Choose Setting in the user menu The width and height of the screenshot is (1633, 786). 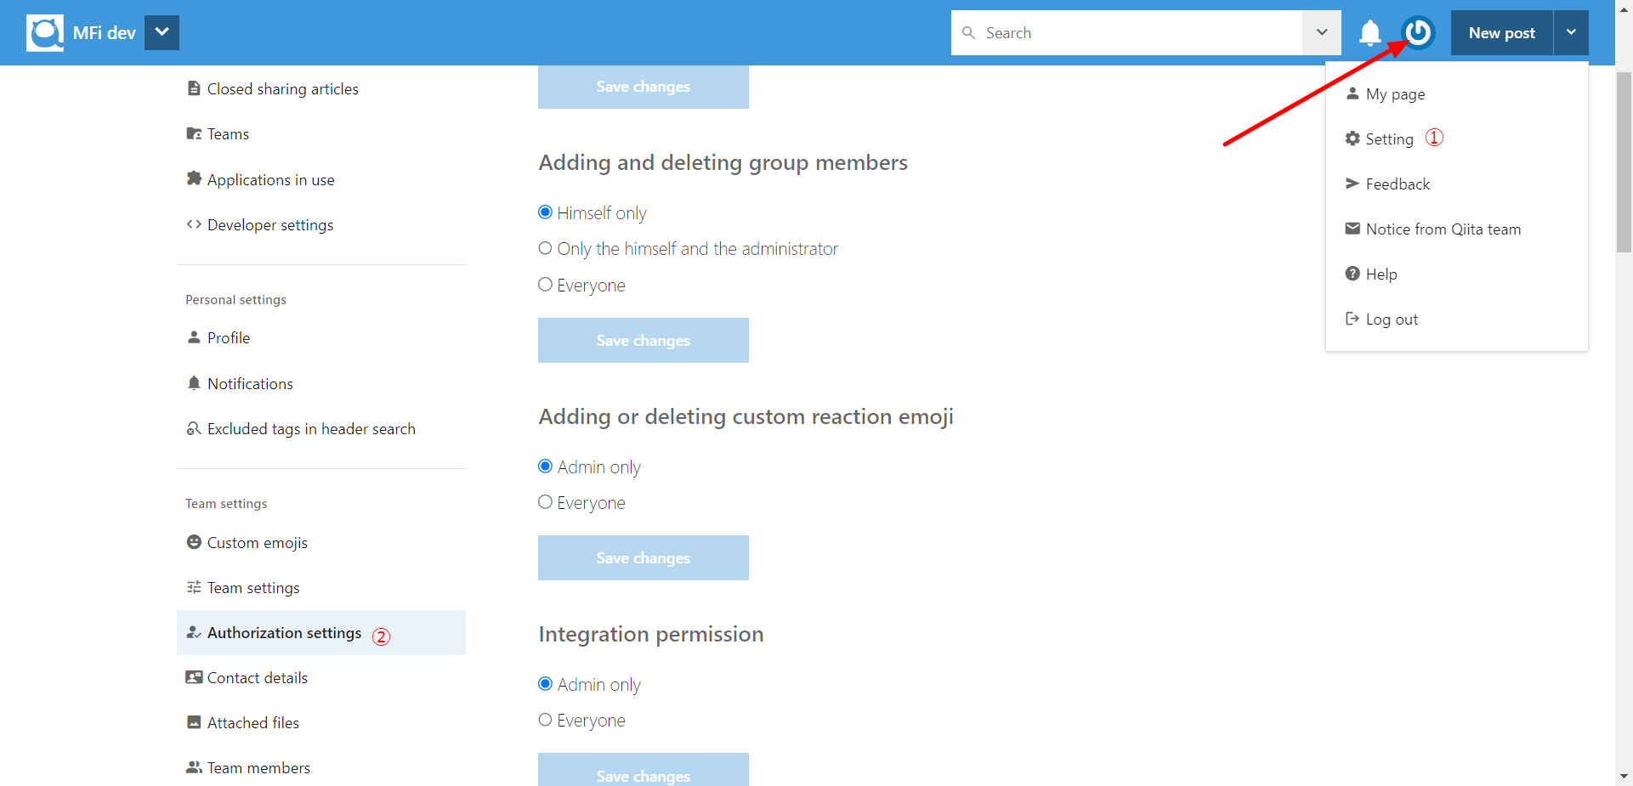coord(1389,139)
